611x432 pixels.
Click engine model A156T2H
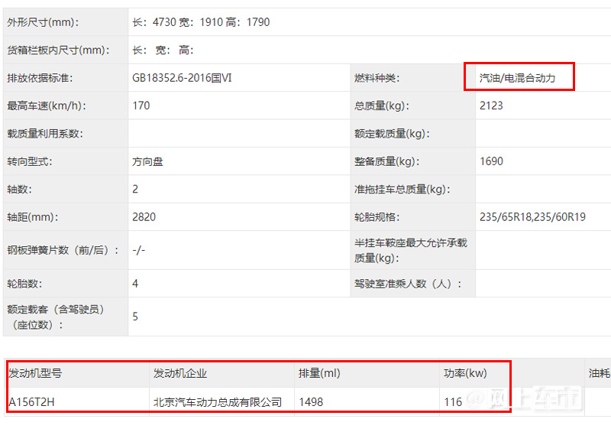pyautogui.click(x=31, y=402)
